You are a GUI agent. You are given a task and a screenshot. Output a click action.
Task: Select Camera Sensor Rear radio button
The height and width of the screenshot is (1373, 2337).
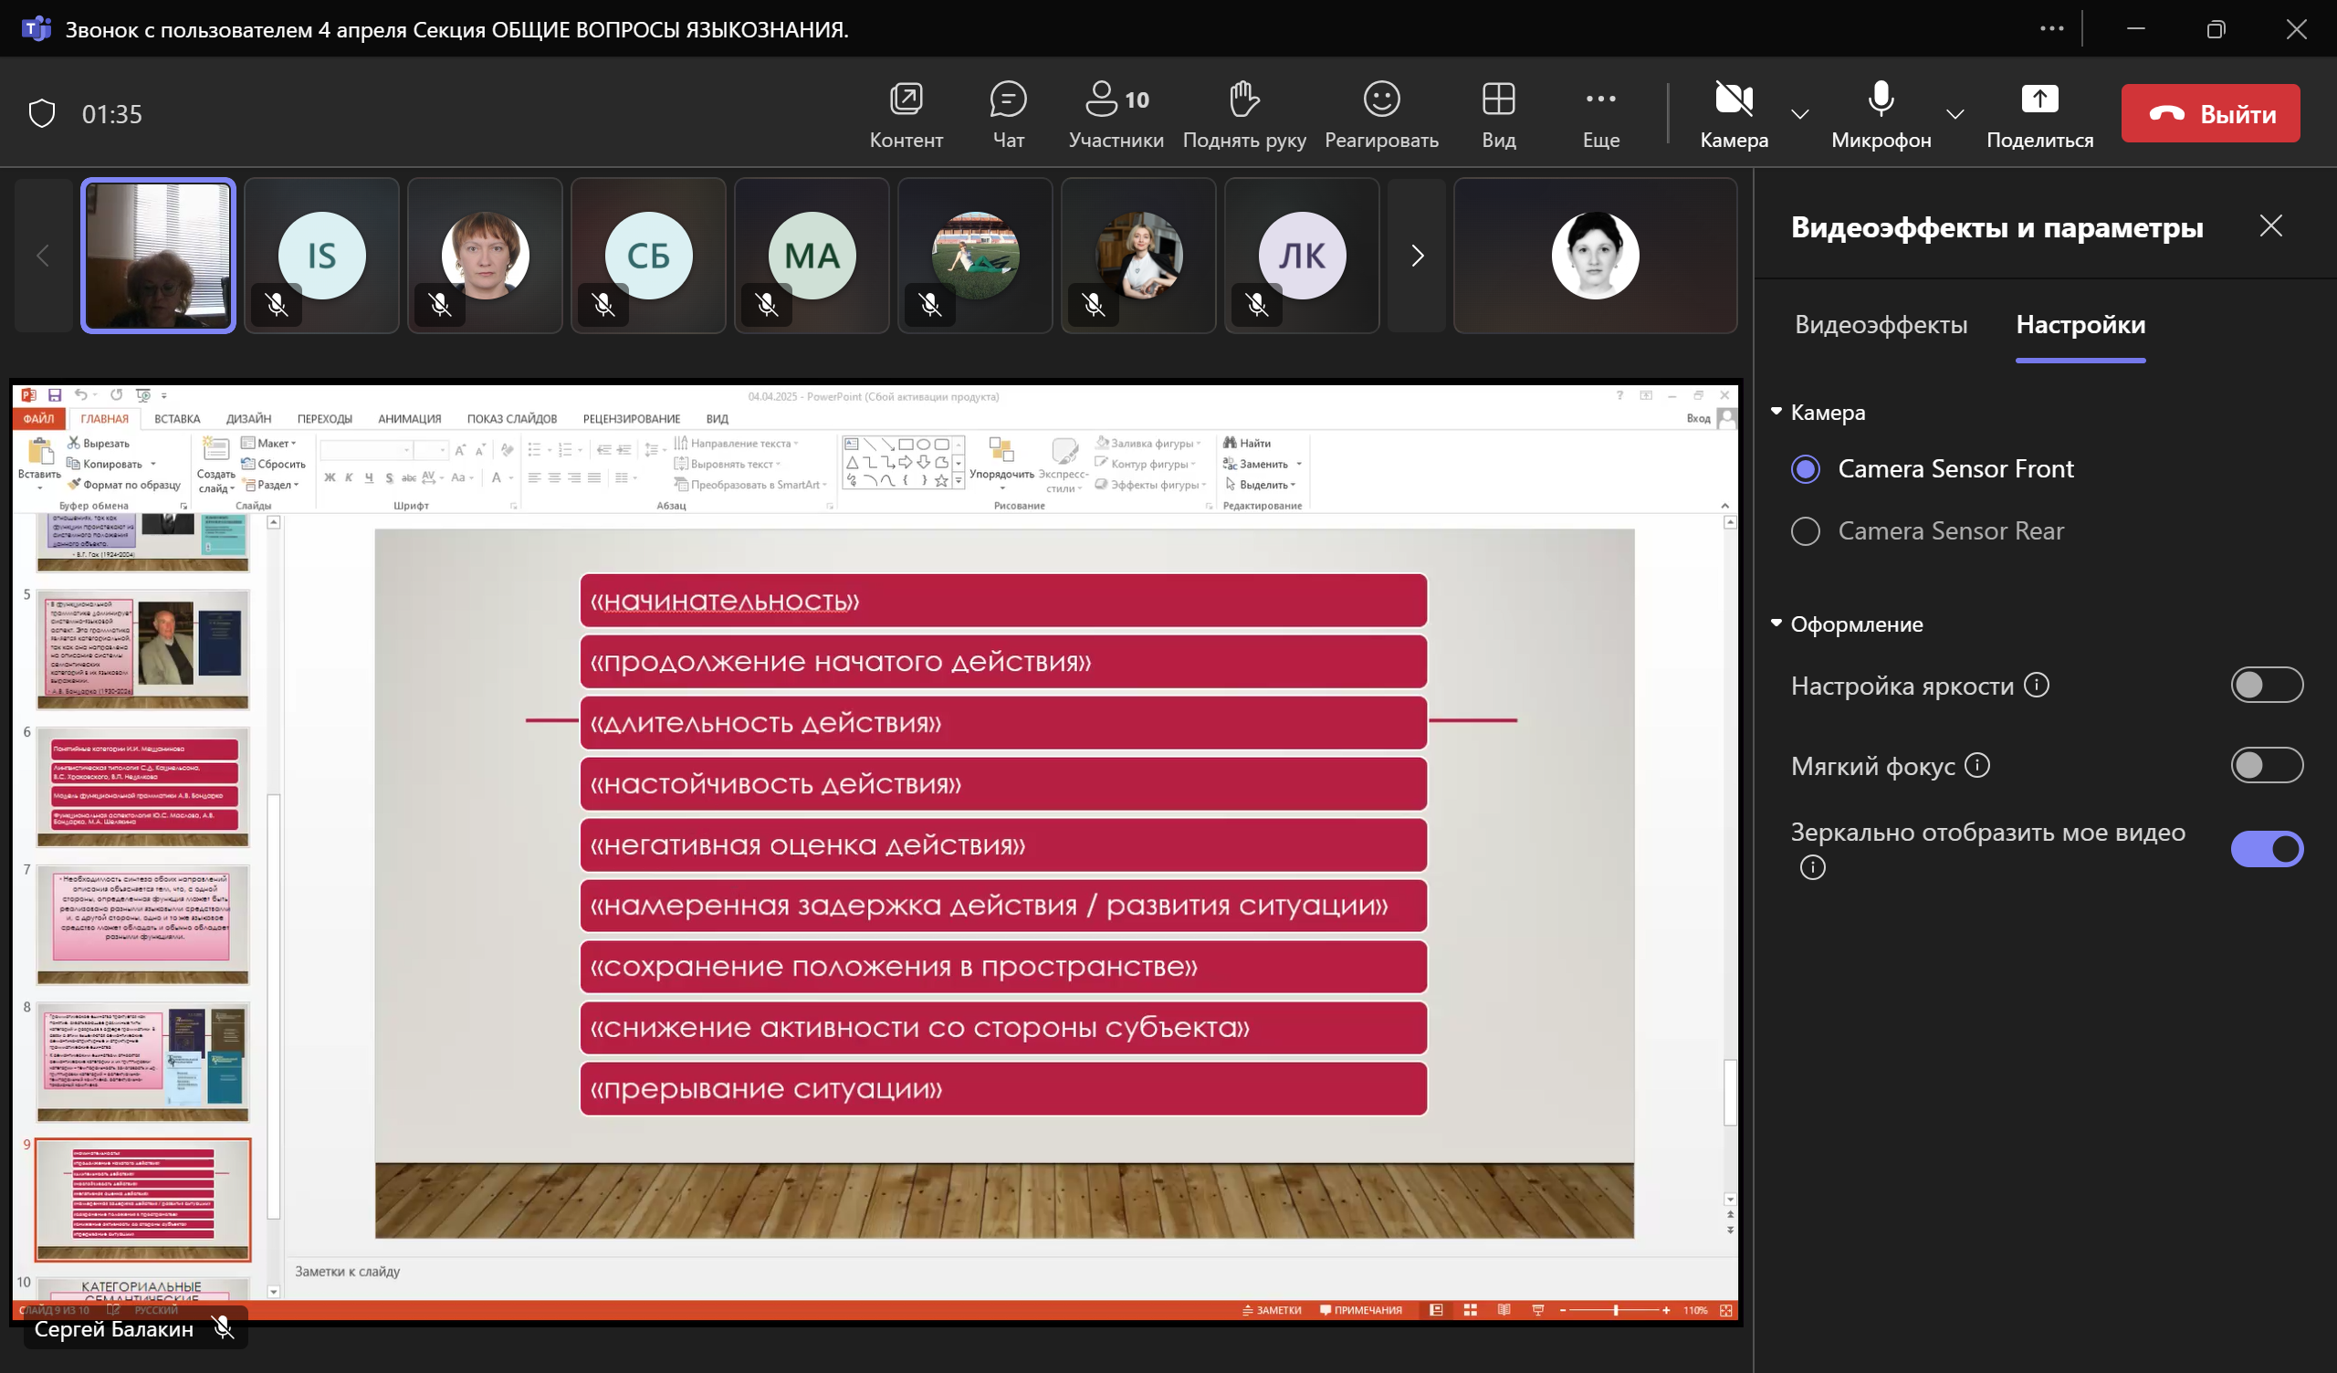tap(1805, 531)
